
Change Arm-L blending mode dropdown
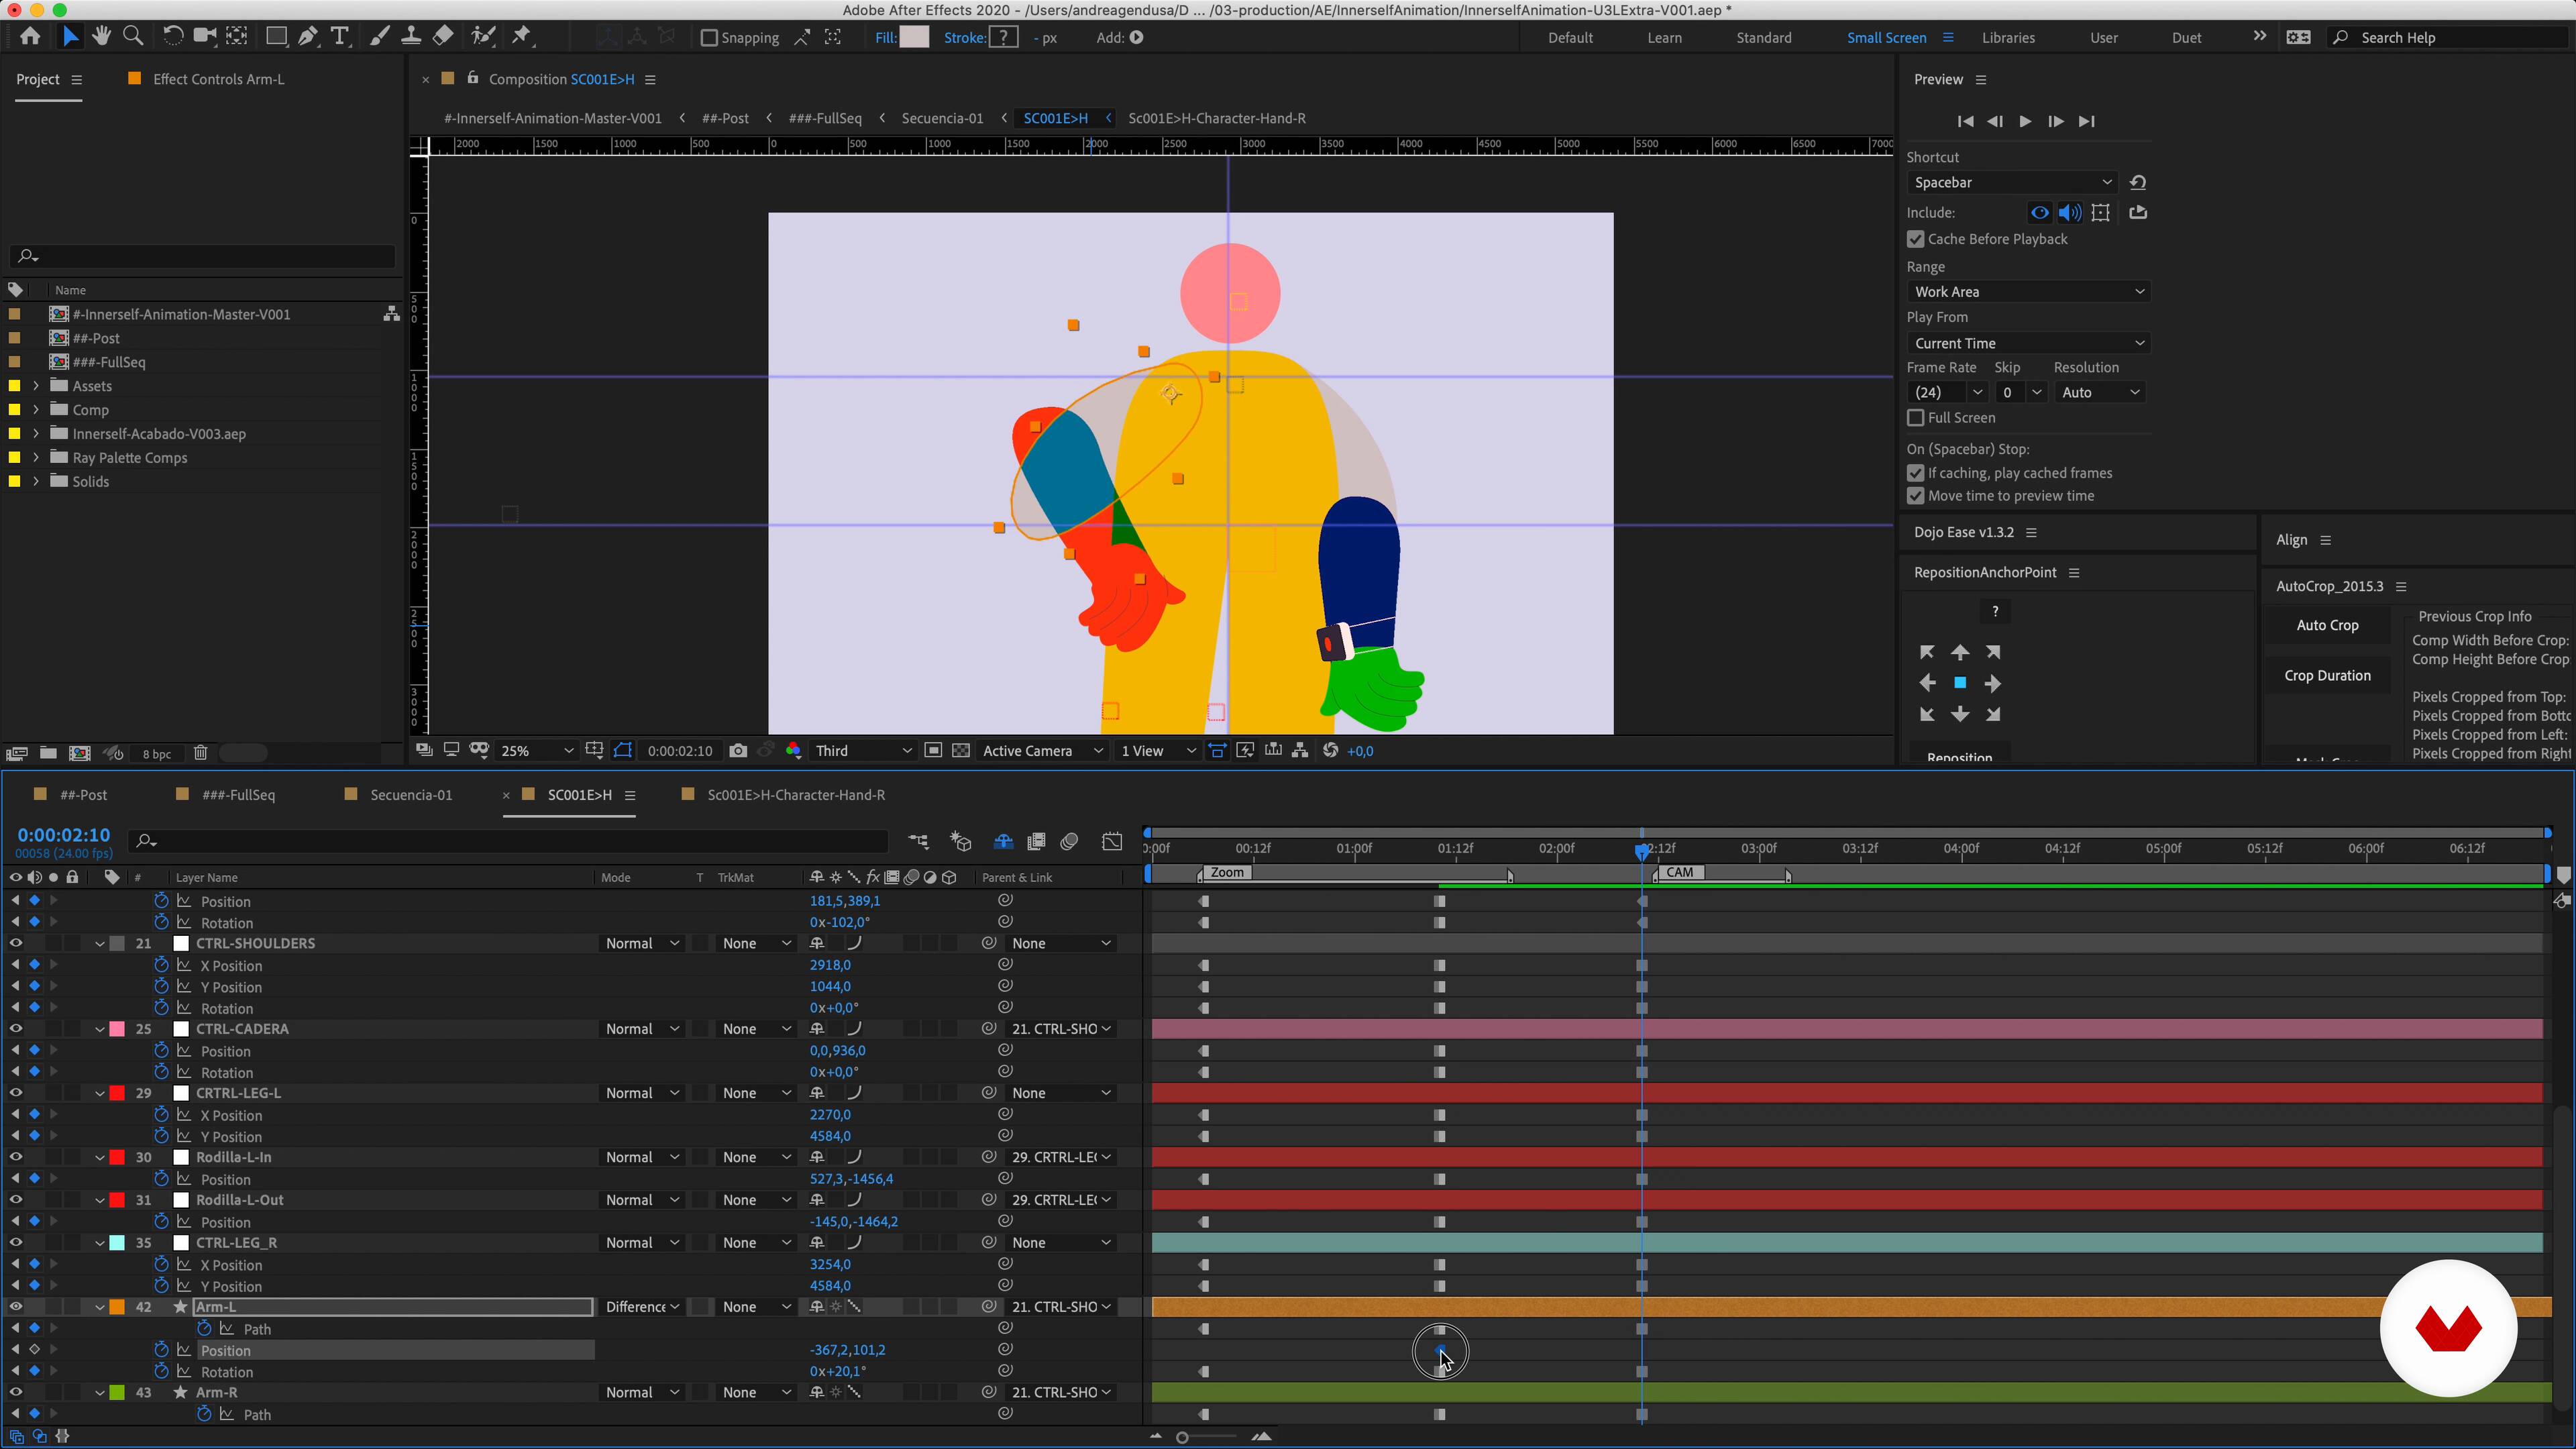click(x=642, y=1307)
